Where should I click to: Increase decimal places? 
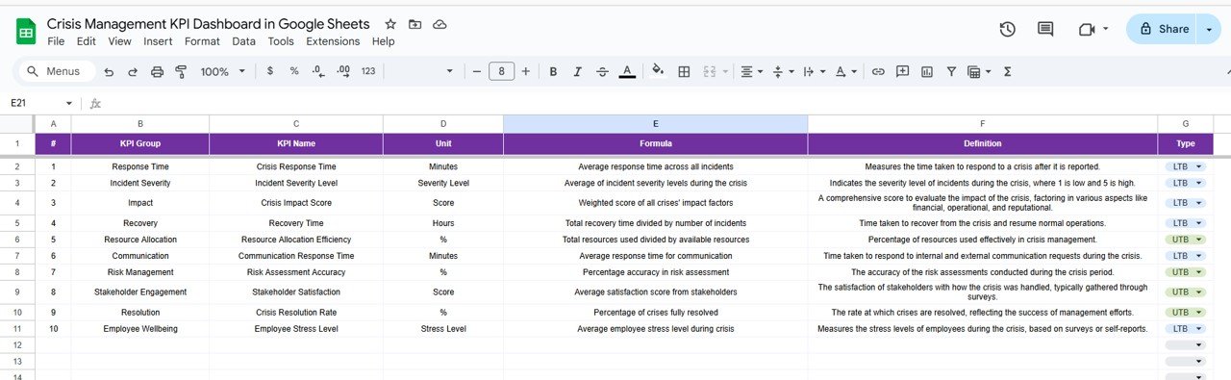[x=343, y=71]
